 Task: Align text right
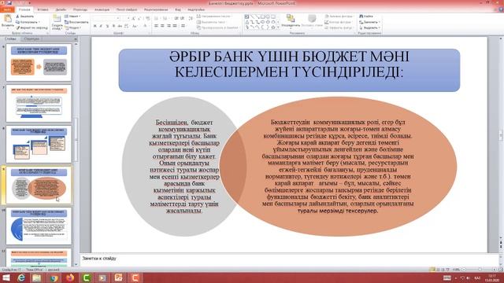(169, 26)
